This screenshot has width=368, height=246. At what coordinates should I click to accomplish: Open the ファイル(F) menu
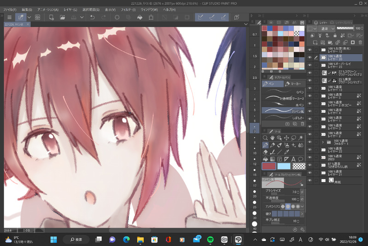[10, 10]
